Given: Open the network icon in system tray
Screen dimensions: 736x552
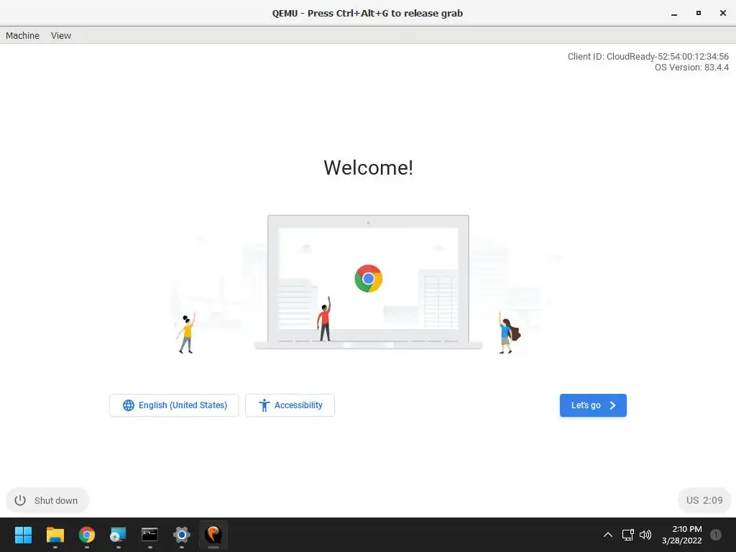Looking at the screenshot, I should 627,535.
